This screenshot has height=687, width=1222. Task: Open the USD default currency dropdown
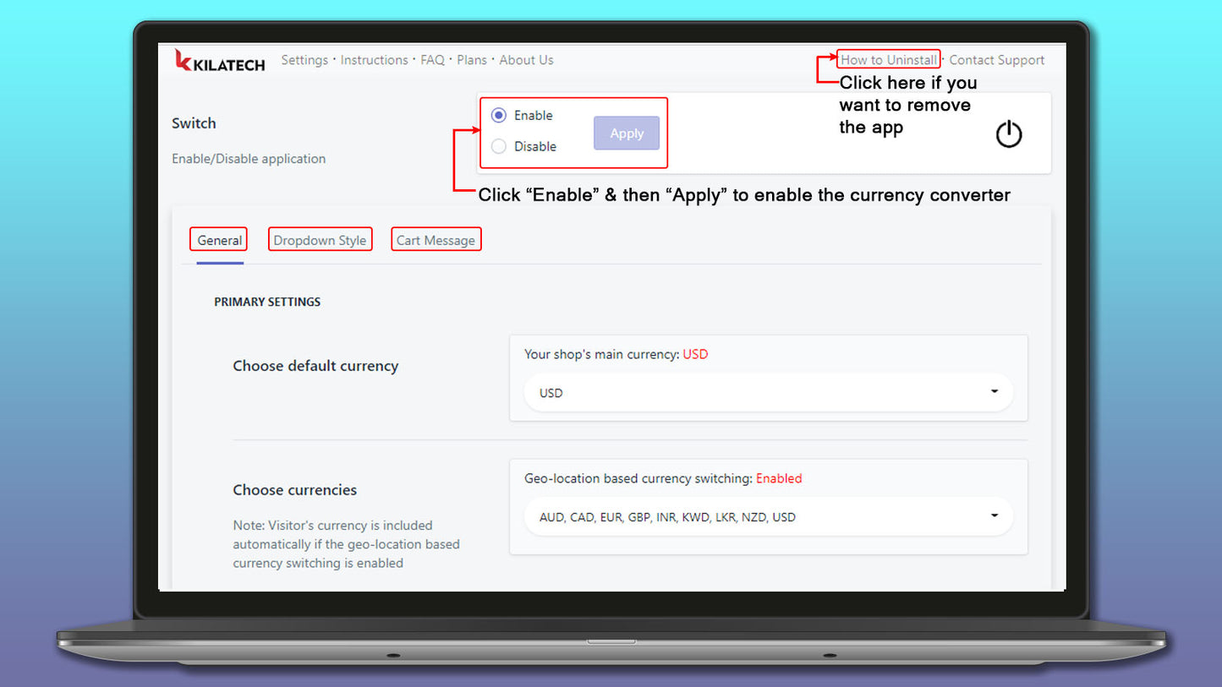pos(769,393)
